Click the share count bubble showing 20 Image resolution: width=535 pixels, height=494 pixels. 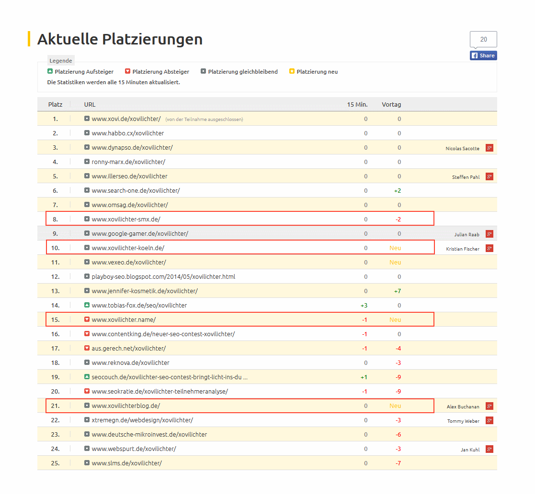(x=483, y=40)
